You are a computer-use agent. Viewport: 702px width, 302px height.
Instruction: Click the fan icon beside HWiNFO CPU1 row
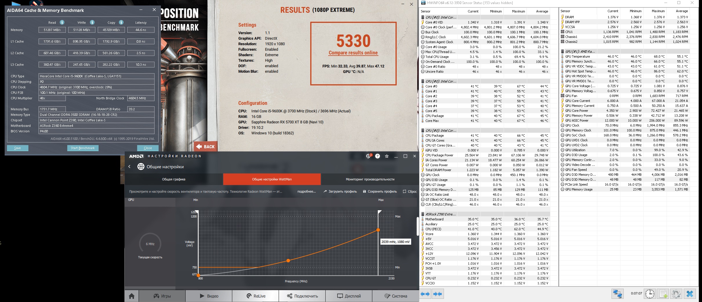point(563,32)
